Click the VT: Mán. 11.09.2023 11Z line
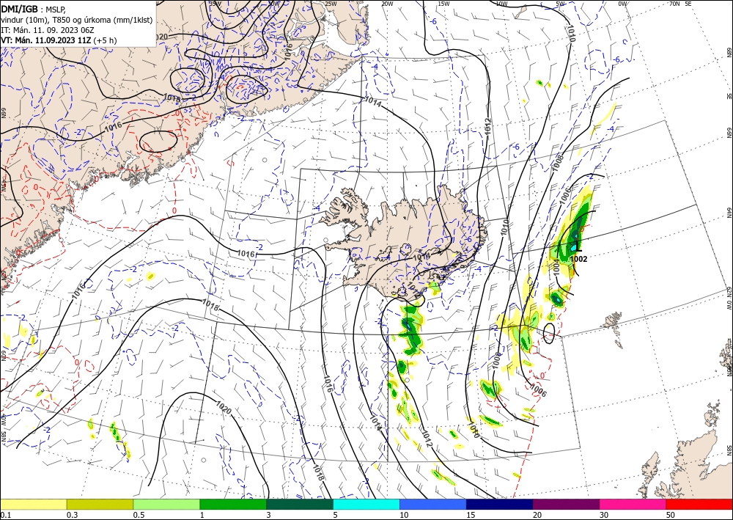The width and height of the screenshot is (733, 520). coord(59,40)
